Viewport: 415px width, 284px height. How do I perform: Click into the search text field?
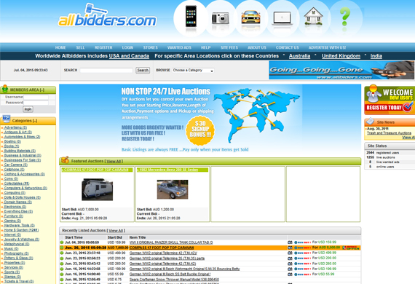pyautogui.click(x=106, y=70)
